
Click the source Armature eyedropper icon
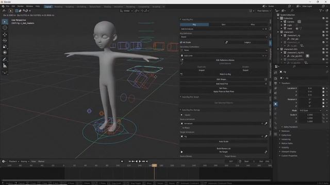coord(266,123)
